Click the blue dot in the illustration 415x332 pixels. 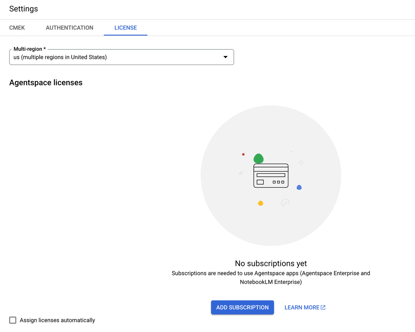pos(299,187)
